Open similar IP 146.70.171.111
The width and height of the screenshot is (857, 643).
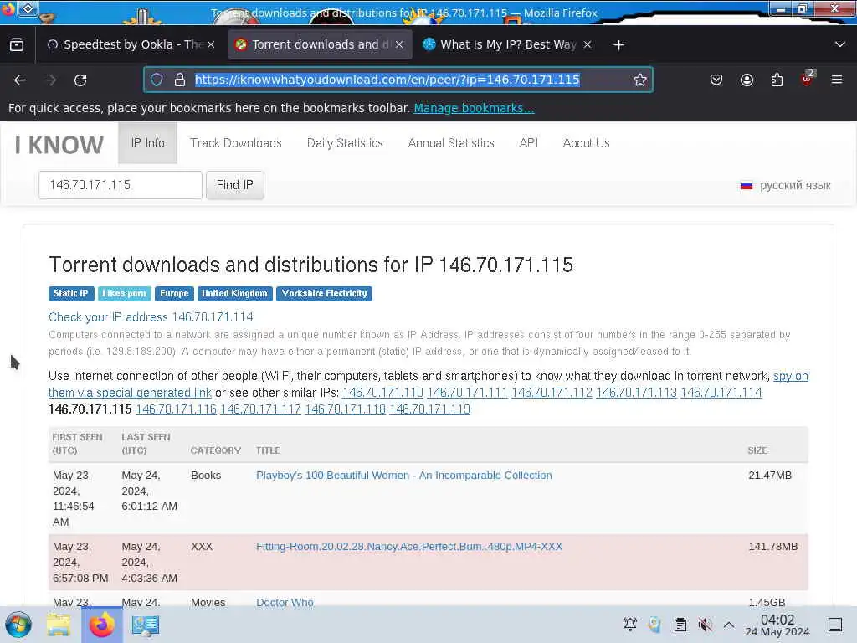click(x=467, y=393)
